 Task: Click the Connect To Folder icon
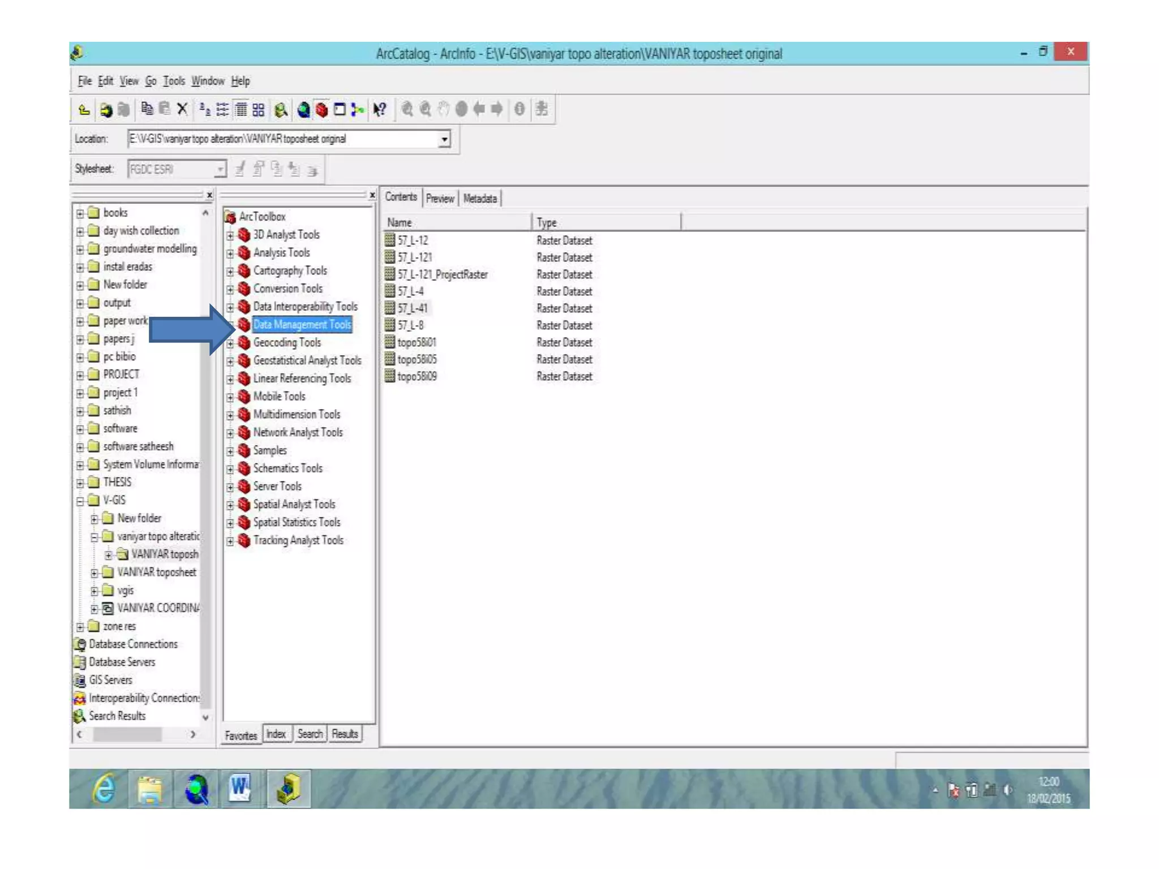click(x=106, y=109)
